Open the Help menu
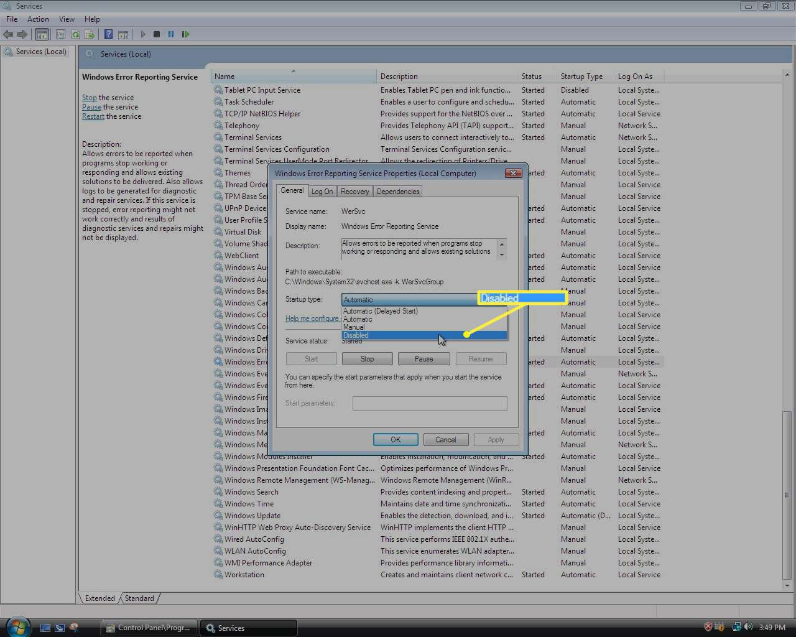 click(x=92, y=19)
